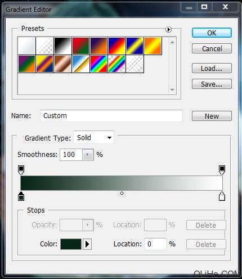Choose the rainbow spectrum gradient preset
The width and height of the screenshot is (242, 279).
click(x=99, y=64)
